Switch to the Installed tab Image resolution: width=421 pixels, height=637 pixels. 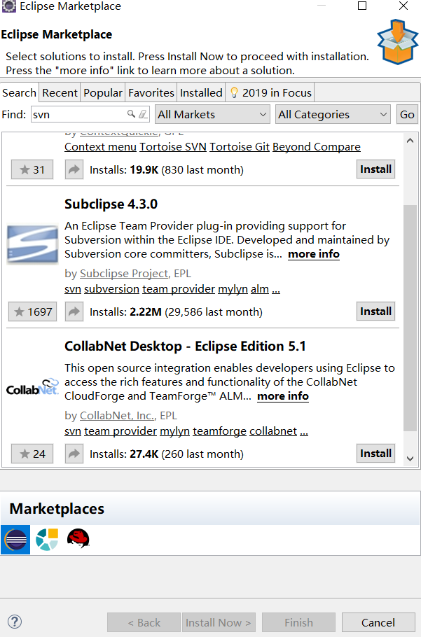201,92
